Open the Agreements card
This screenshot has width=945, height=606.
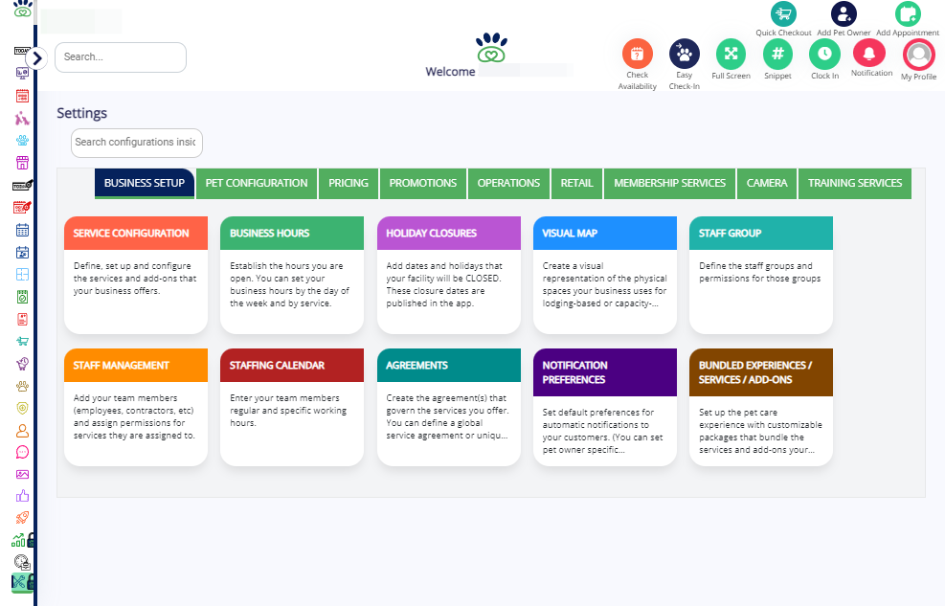448,407
